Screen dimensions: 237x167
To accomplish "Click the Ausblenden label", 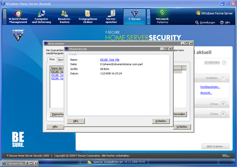I will click(x=212, y=62).
